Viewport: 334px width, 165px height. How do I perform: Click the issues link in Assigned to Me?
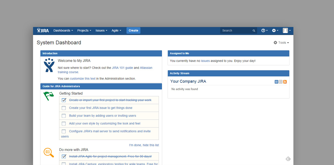click(x=205, y=61)
